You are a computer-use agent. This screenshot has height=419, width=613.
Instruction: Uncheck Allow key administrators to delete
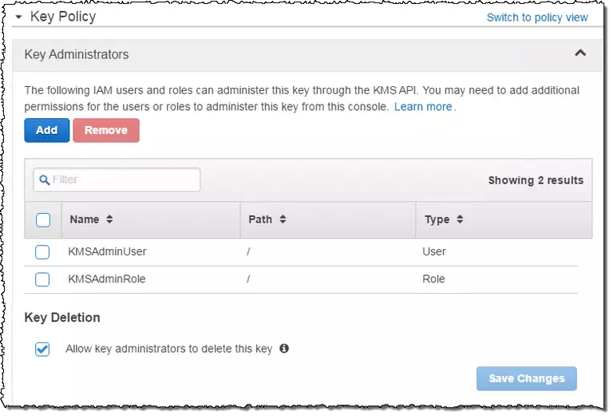[43, 349]
